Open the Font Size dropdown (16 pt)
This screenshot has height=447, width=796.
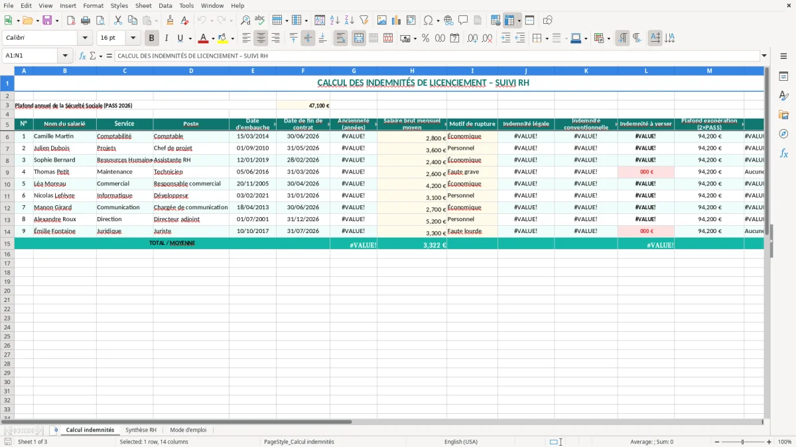coord(133,38)
